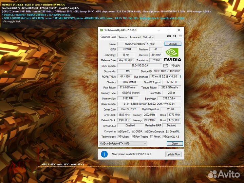The height and width of the screenshot is (183, 244).
Task: Toggle the OpenCL checkbox
Action: tap(119, 131)
